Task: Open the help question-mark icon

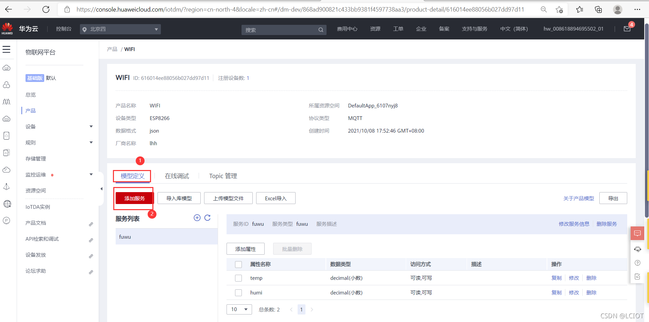Action: point(637,263)
